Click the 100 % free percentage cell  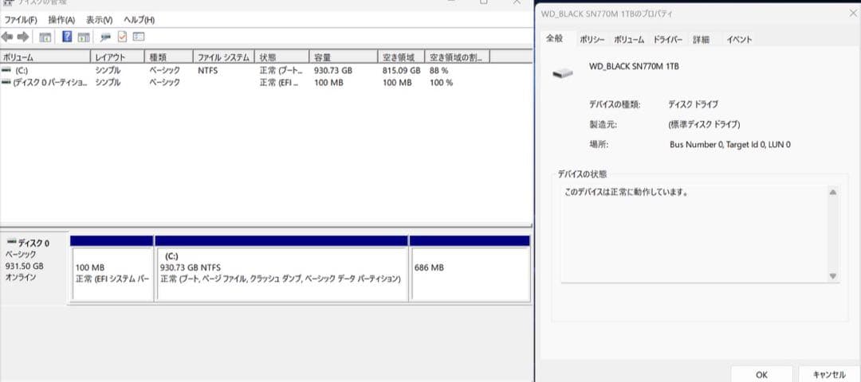[x=441, y=82]
